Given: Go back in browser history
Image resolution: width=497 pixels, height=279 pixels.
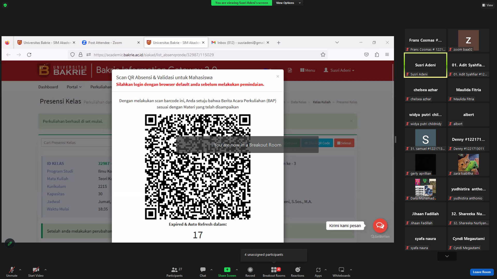Looking at the screenshot, I should [9, 55].
